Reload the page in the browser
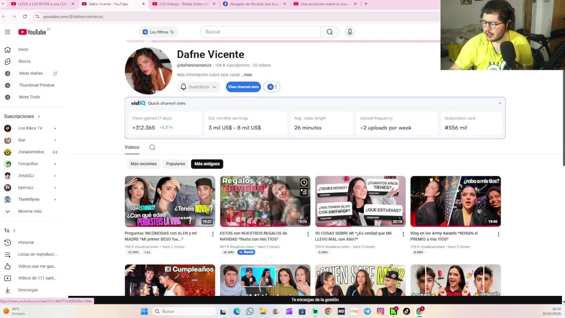Viewport: 565px width, 318px height. point(25,16)
